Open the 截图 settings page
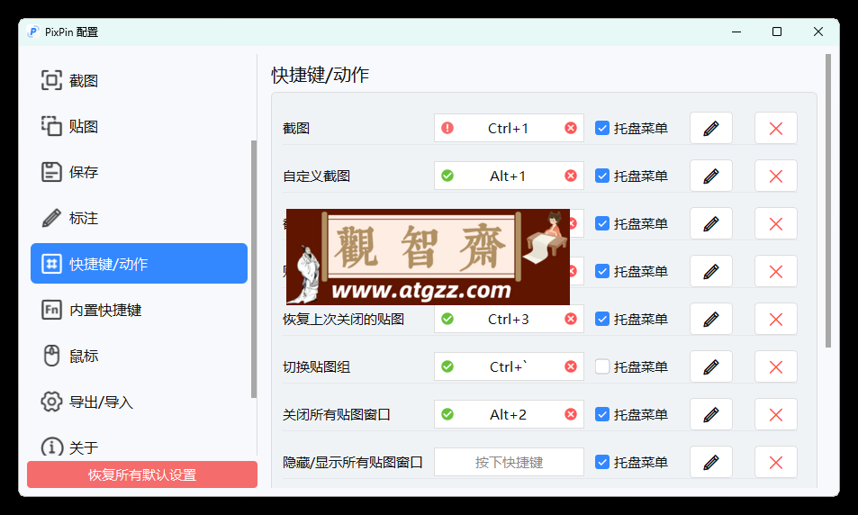 coord(139,80)
